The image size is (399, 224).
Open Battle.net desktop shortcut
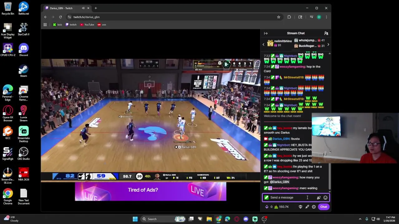tap(24, 8)
